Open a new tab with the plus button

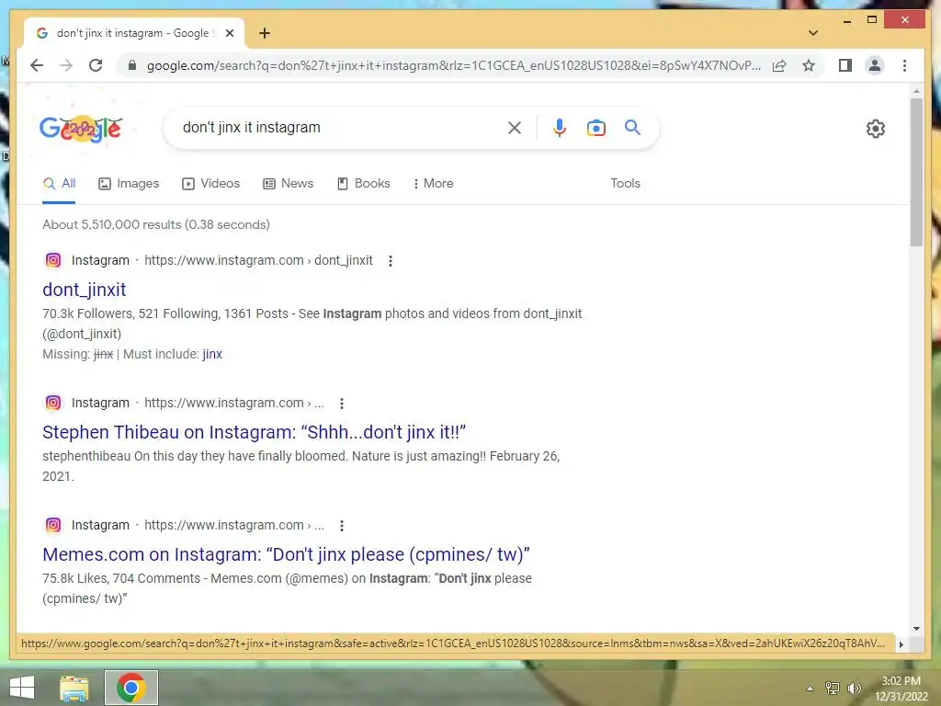pos(265,33)
